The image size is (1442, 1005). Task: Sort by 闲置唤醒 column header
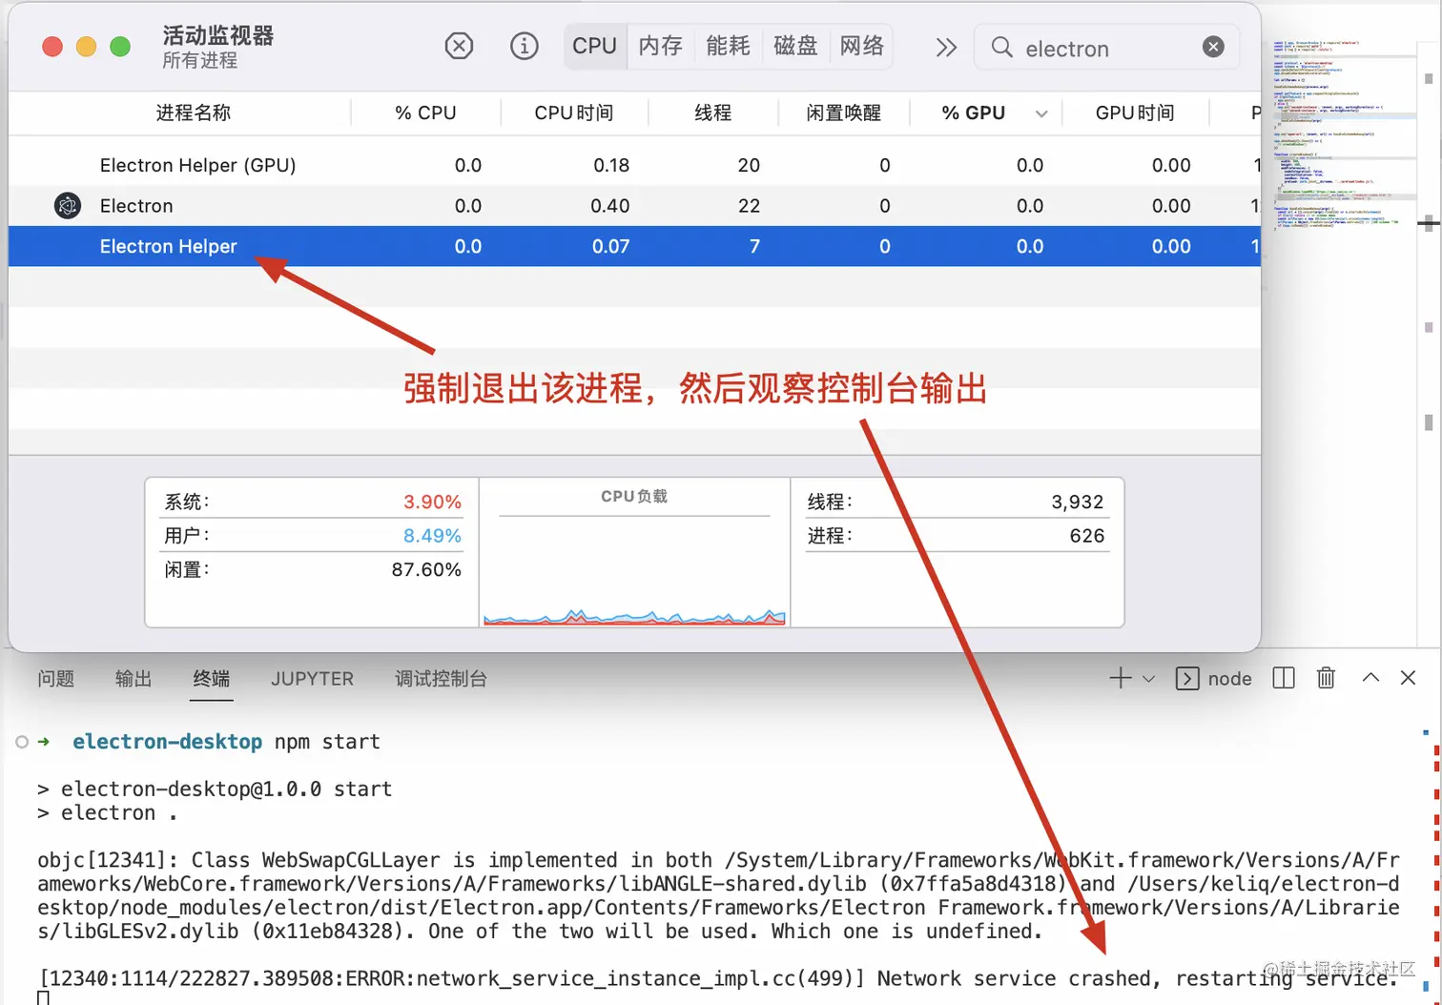coord(843,113)
